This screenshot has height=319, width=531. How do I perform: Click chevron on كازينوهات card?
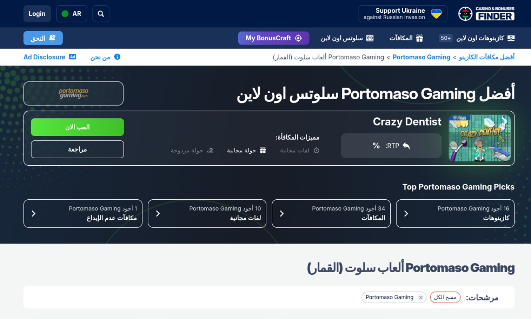click(406, 213)
